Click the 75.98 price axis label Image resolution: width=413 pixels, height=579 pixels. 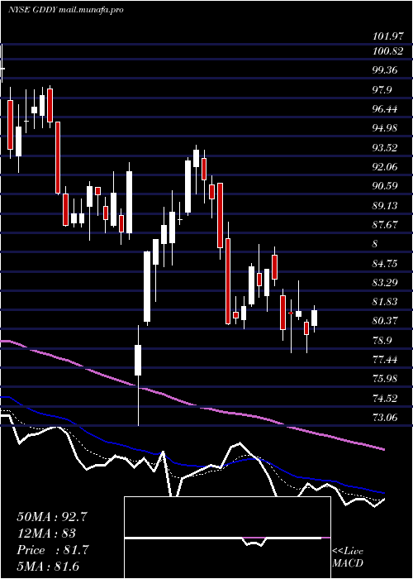(x=385, y=379)
